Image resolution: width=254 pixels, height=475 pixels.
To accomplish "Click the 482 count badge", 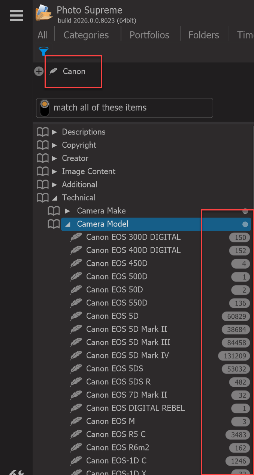I will pyautogui.click(x=240, y=382).
